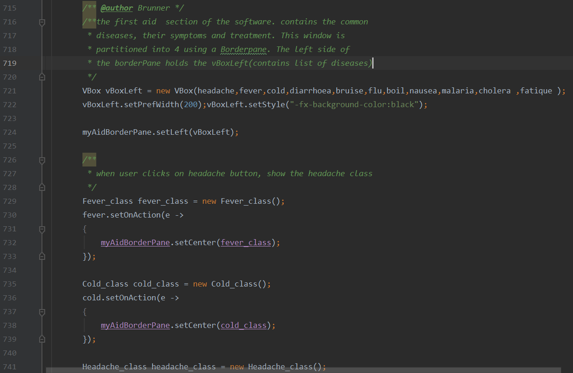Click the setPrefWidth method call
This screenshot has width=573, height=373.
[152, 104]
